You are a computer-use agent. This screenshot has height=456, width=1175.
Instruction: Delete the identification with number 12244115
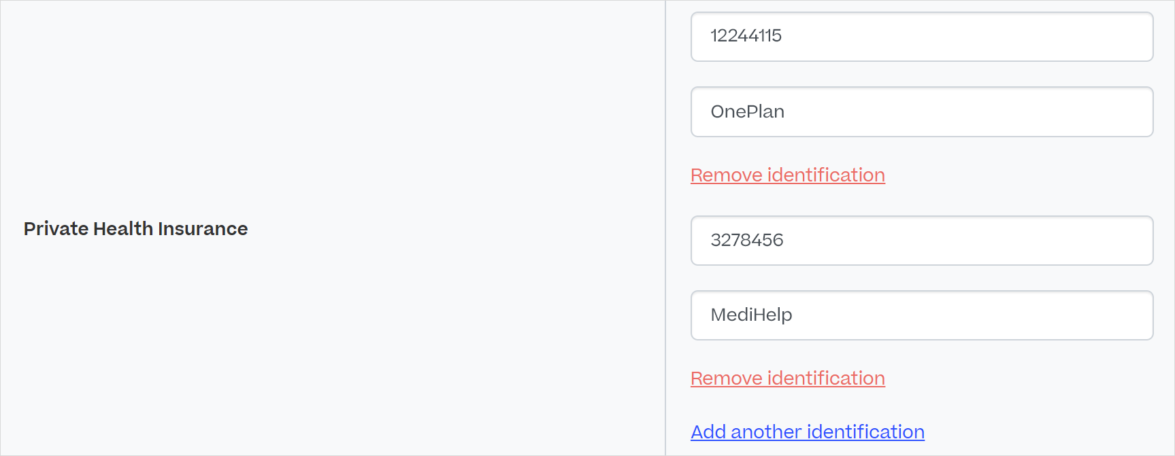tap(788, 175)
